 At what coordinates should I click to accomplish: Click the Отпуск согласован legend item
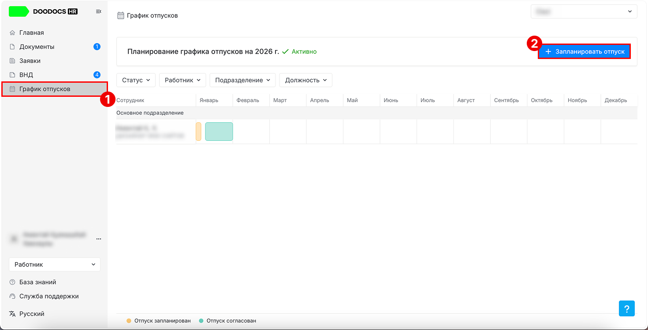tap(227, 321)
